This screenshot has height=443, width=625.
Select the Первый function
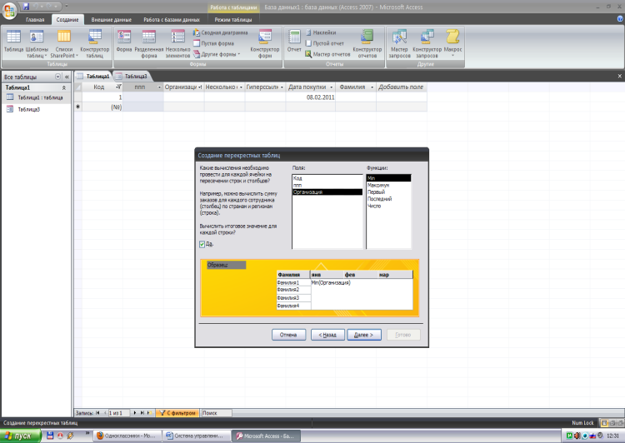click(388, 192)
